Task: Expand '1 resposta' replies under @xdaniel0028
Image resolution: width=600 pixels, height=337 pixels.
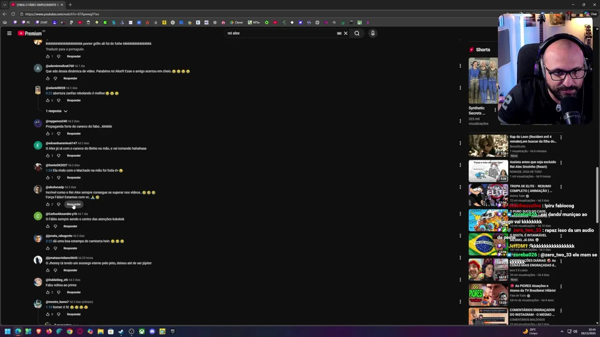Action: click(x=57, y=111)
